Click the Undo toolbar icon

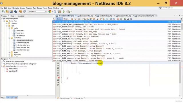21,11
